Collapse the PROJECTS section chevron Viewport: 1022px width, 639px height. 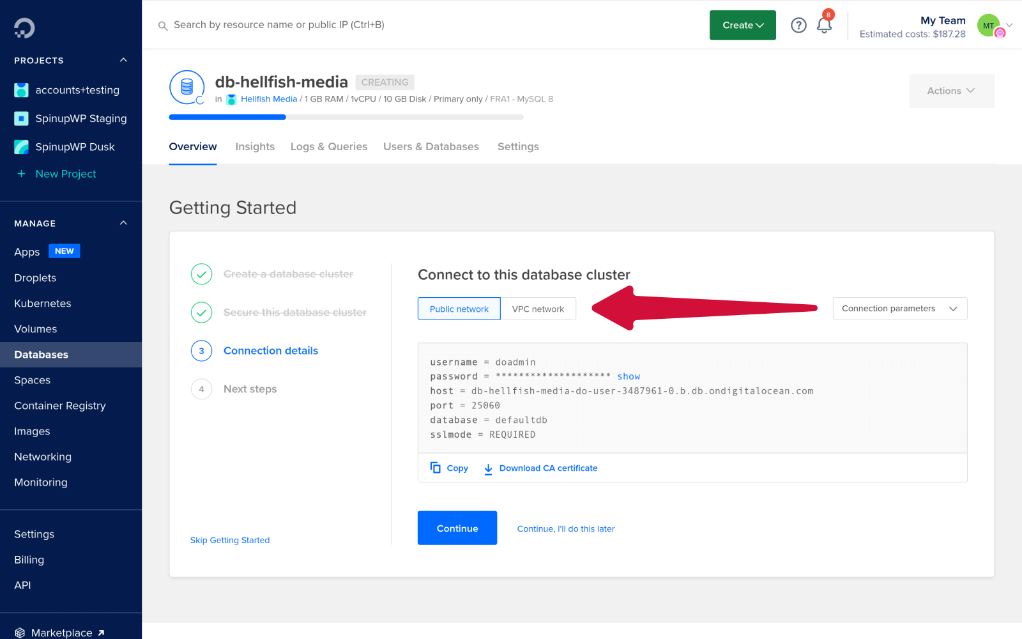tap(123, 60)
